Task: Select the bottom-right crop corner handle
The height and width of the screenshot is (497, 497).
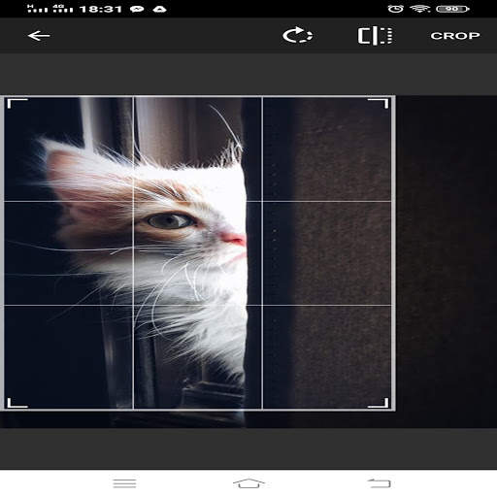Action: (378, 403)
